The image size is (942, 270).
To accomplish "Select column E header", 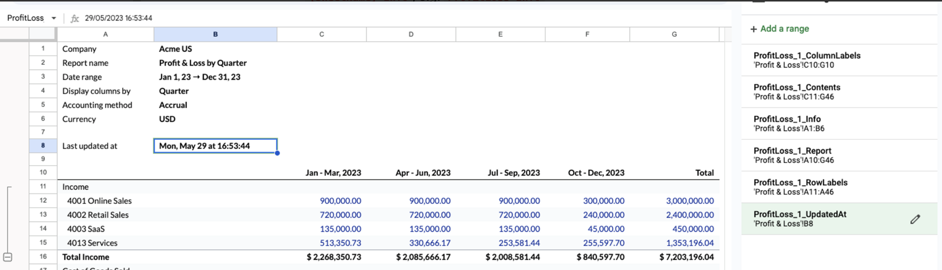I will 500,34.
